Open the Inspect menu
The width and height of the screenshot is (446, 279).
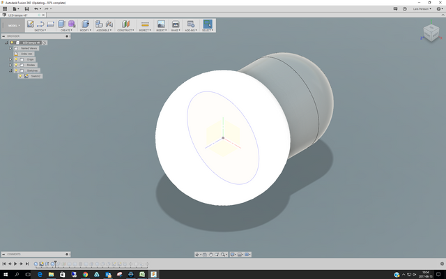tap(145, 30)
